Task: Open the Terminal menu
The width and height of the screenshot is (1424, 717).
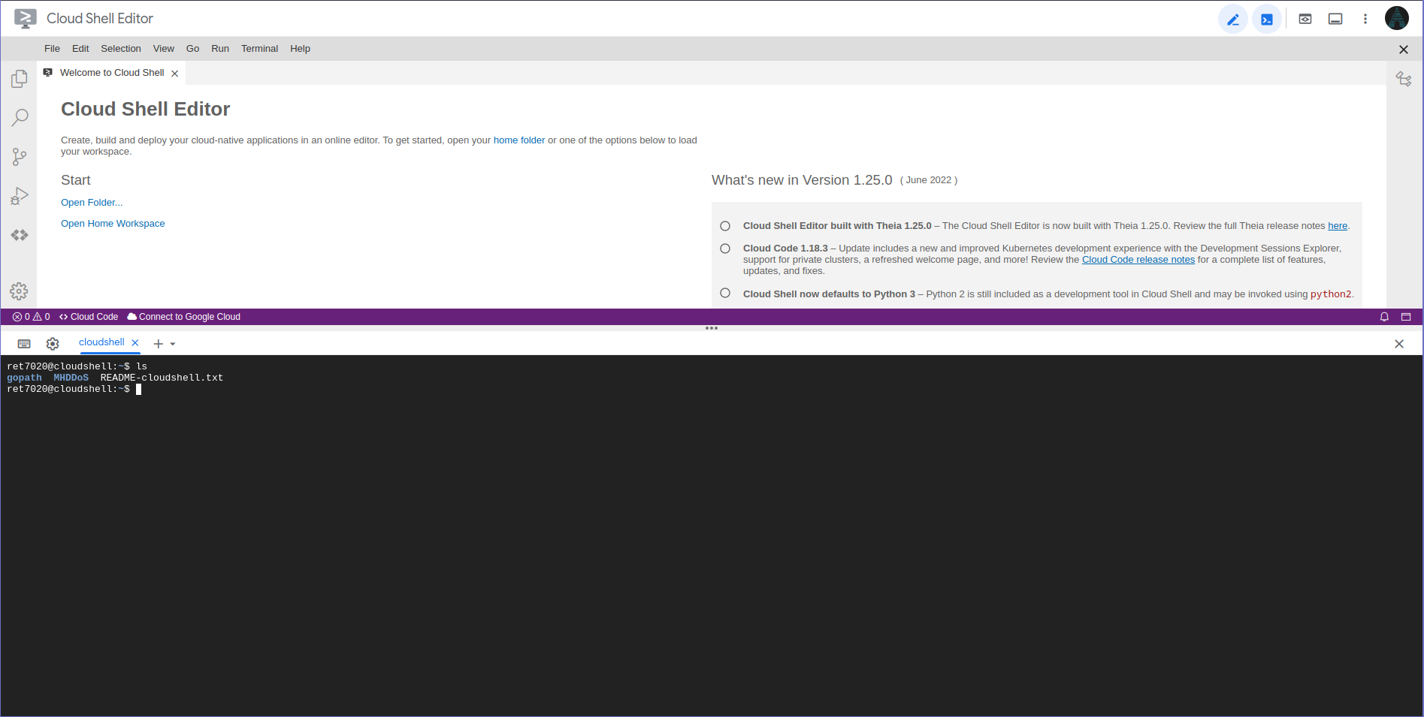Action: tap(259, 49)
